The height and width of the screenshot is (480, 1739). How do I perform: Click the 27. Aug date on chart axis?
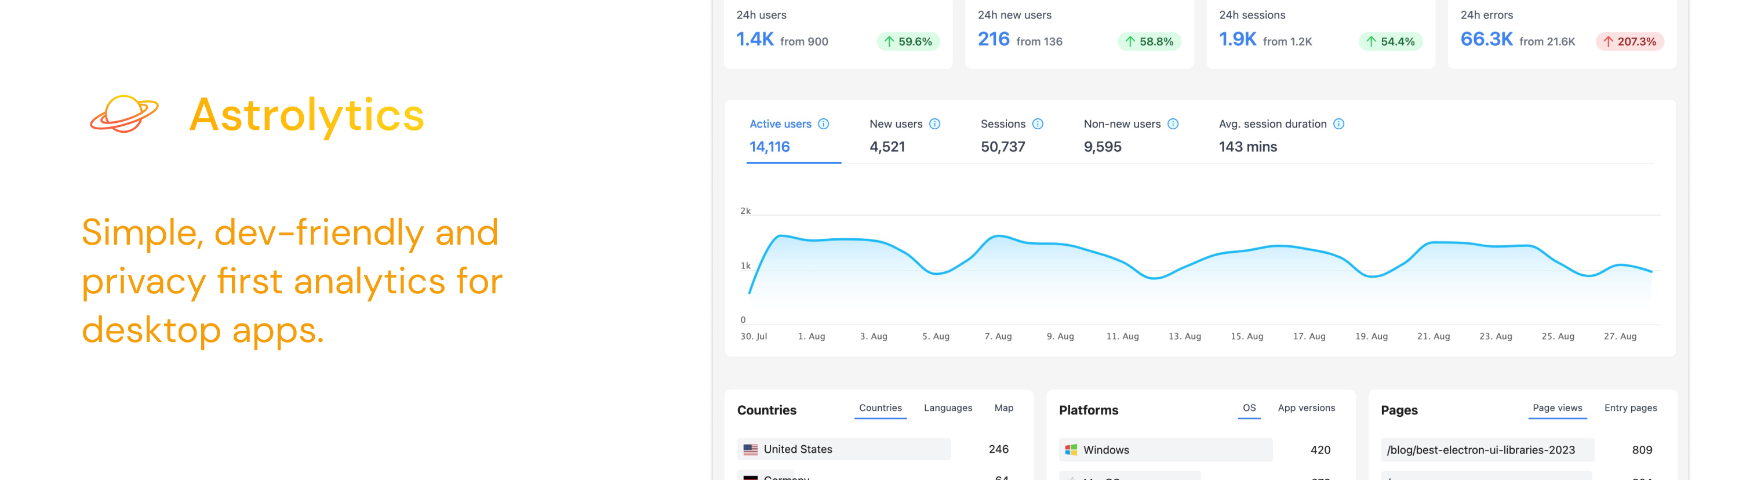[x=1620, y=336]
